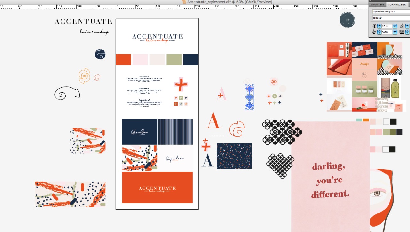The width and height of the screenshot is (410, 232).
Task: Select the navy striped pattern thumbnail
Action: click(175, 132)
